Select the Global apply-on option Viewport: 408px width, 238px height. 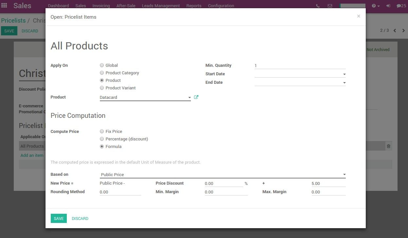pyautogui.click(x=102, y=65)
